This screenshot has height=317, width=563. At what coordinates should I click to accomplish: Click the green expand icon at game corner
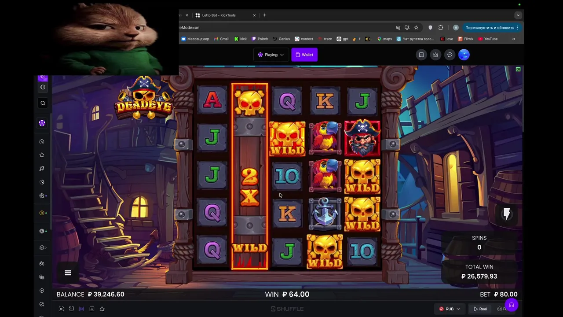click(x=518, y=70)
